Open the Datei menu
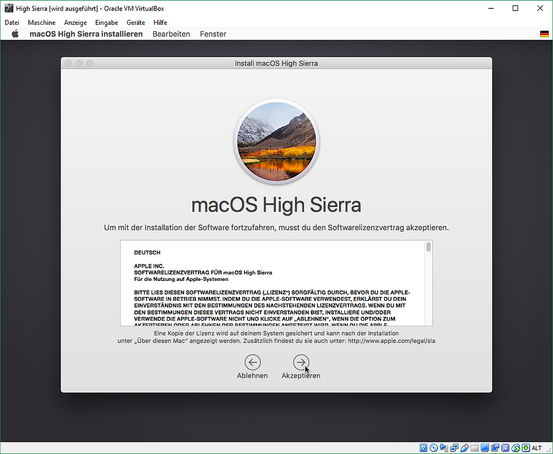The image size is (553, 454). (x=12, y=23)
